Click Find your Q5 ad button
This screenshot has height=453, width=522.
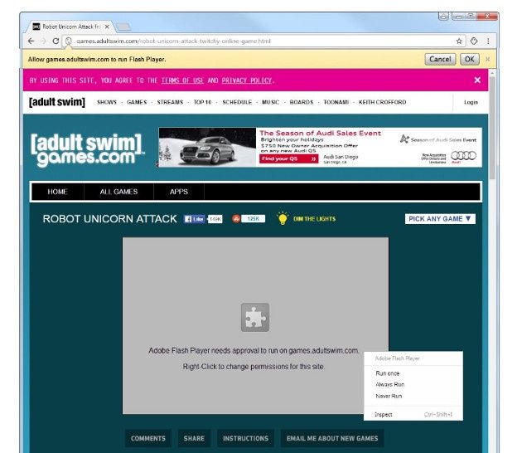[288, 159]
